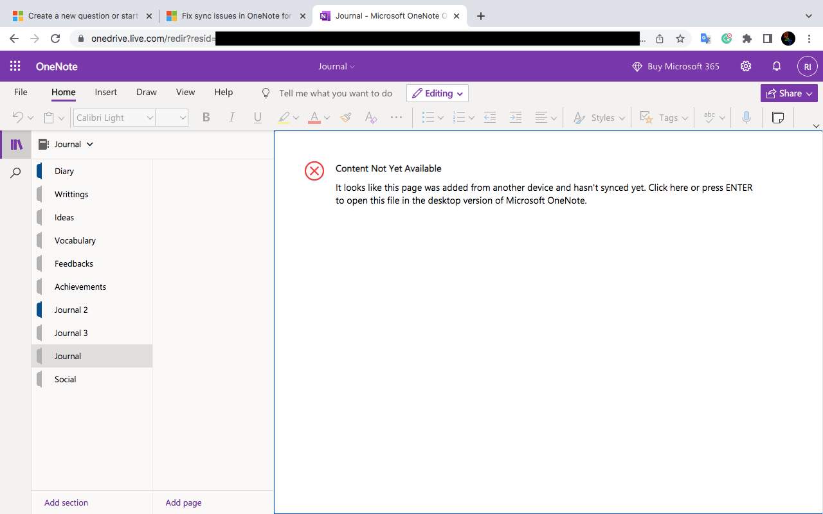Start dictation with the microphone
The height and width of the screenshot is (514, 823).
[746, 118]
